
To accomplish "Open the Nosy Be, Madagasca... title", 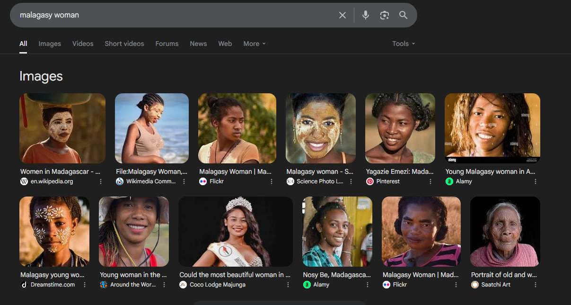I will (x=337, y=275).
